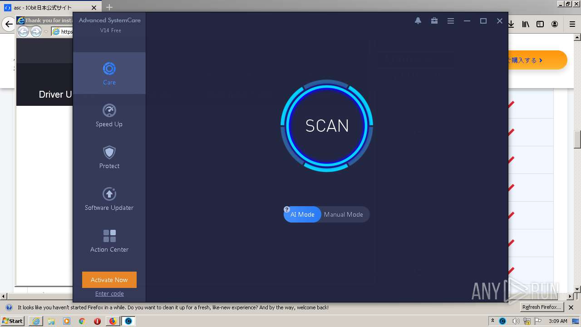Open file explorer from taskbar
581x327 pixels.
pos(51,321)
